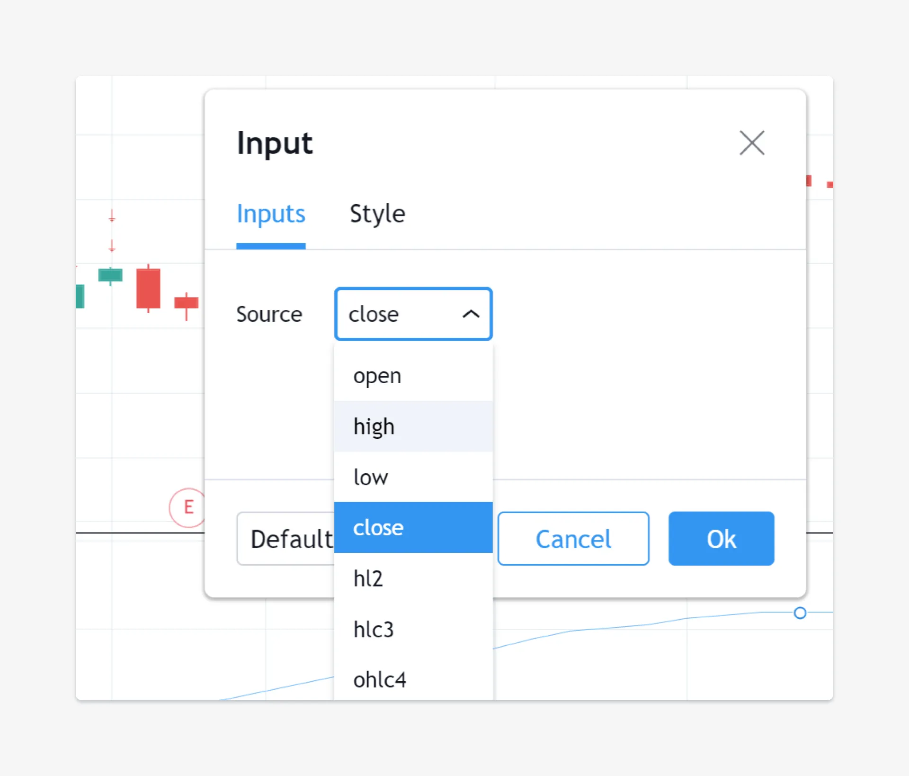Open the Defaults button menu
The width and height of the screenshot is (909, 776).
pyautogui.click(x=286, y=539)
